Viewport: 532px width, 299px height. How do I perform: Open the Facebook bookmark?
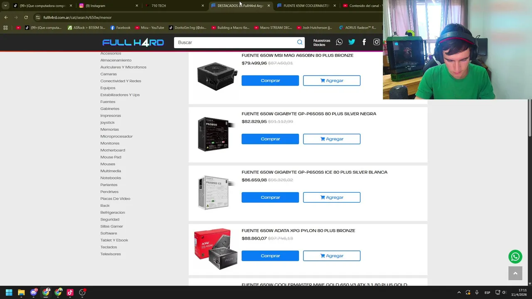[x=121, y=28]
